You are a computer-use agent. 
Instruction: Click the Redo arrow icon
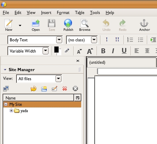122,25
